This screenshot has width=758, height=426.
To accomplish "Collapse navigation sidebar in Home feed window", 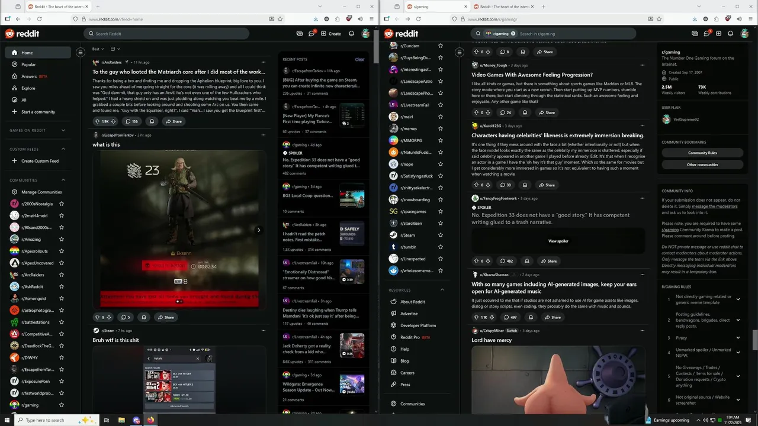I will [x=81, y=53].
